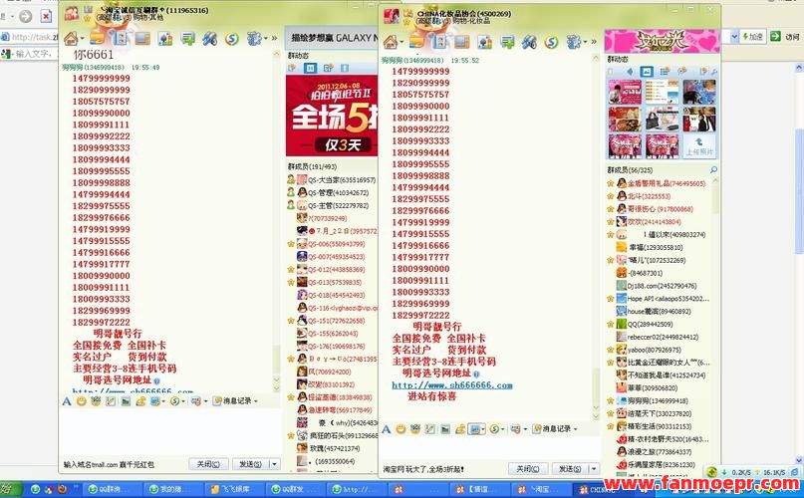Image resolution: width=804 pixels, height=498 pixels.
Task: Click 发送 send button in 淘宝诚信互刷群 window
Action: point(250,464)
